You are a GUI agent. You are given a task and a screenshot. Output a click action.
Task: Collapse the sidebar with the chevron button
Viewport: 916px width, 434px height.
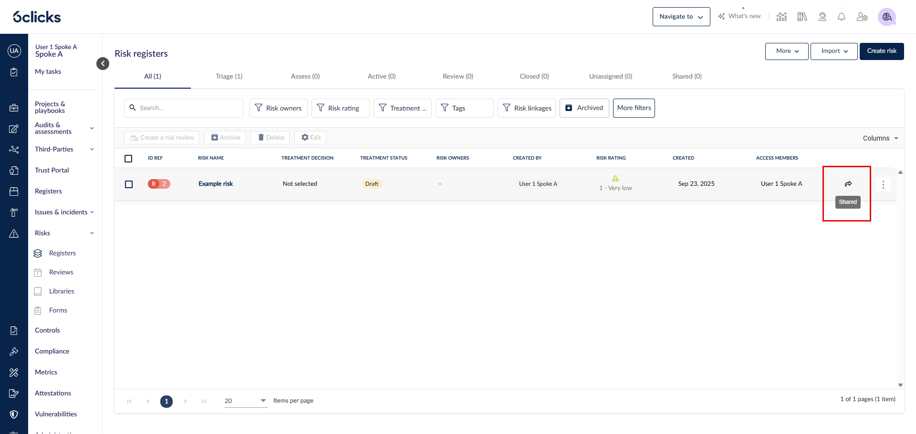(x=103, y=63)
